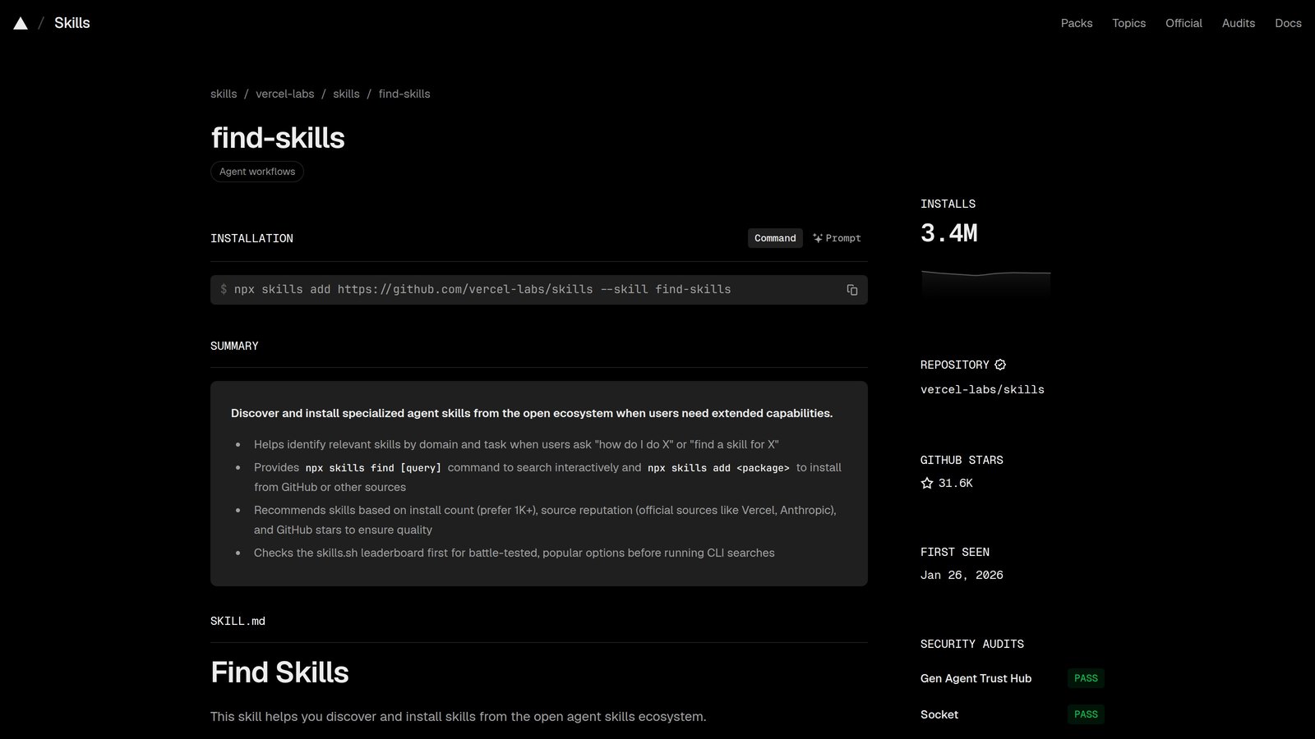Click PASS badge for Gen Agent Trust Hub

[1086, 678]
